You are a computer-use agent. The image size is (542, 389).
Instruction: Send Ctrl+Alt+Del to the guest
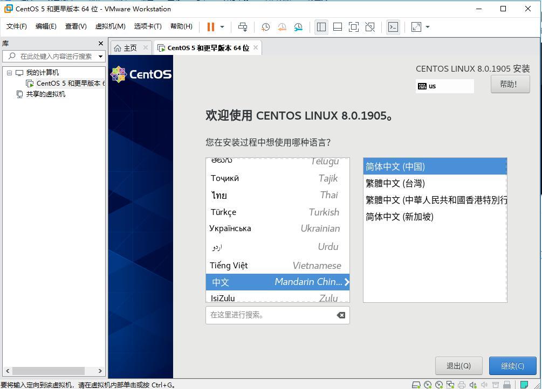(243, 26)
